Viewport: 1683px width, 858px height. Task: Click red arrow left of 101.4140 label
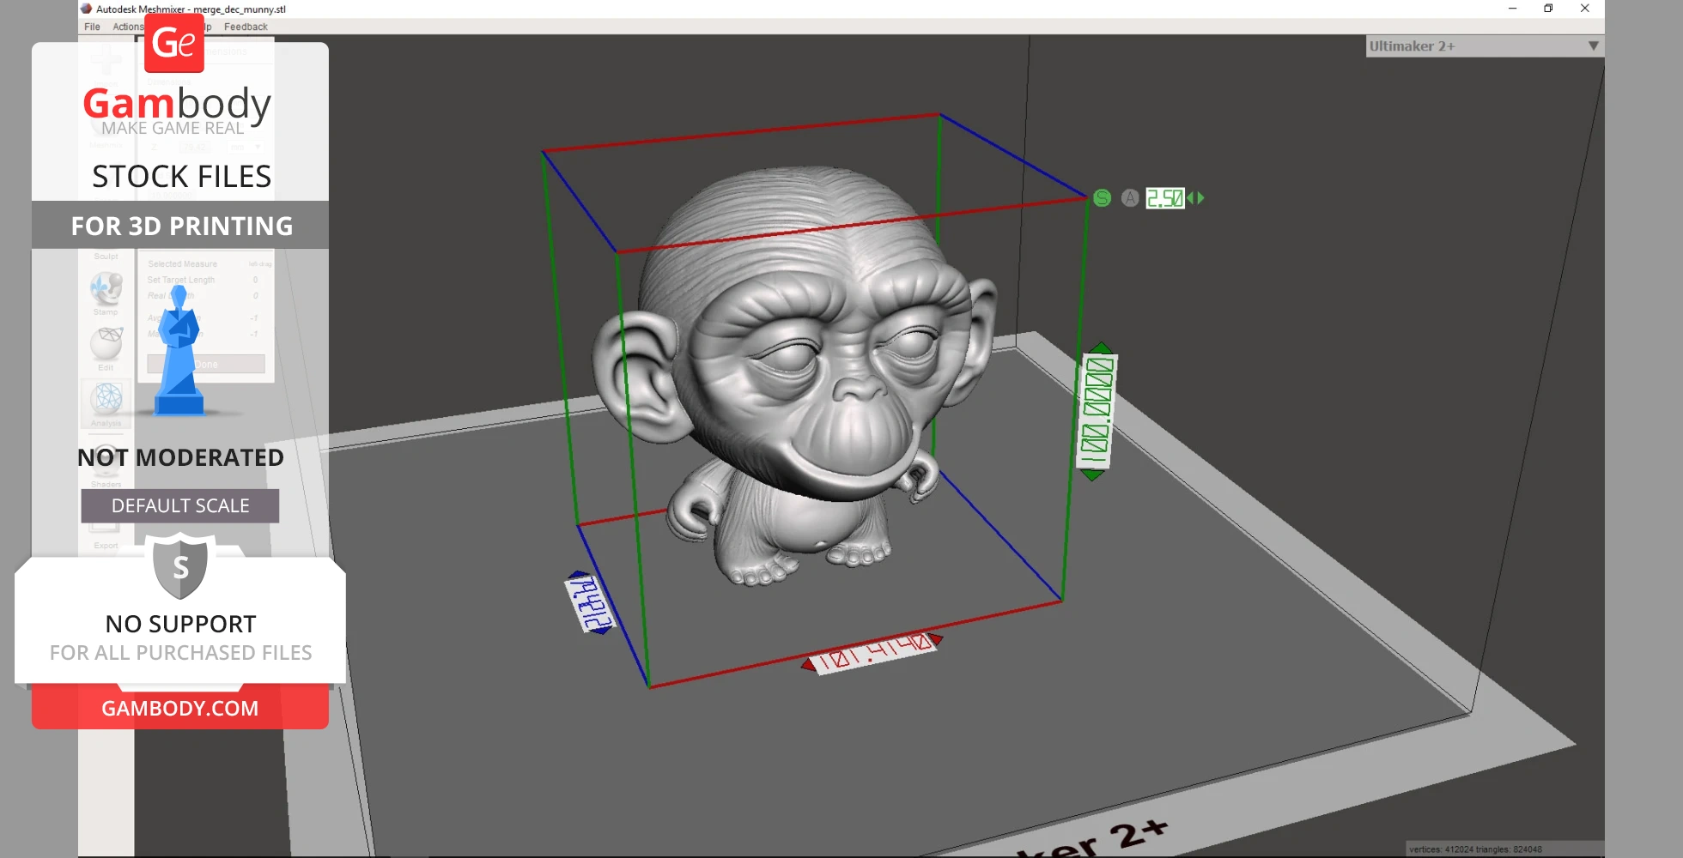808,665
